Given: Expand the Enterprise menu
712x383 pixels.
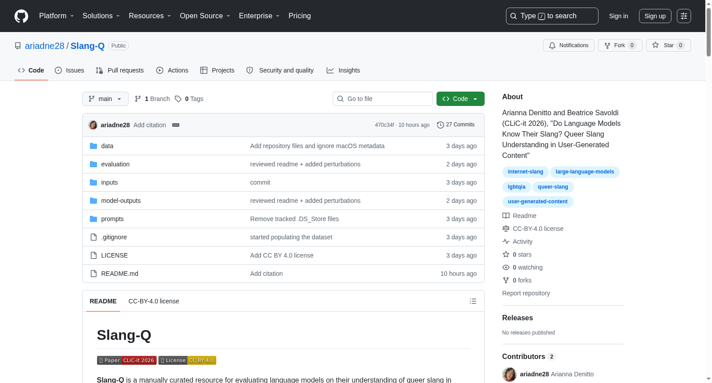Looking at the screenshot, I should pyautogui.click(x=259, y=16).
